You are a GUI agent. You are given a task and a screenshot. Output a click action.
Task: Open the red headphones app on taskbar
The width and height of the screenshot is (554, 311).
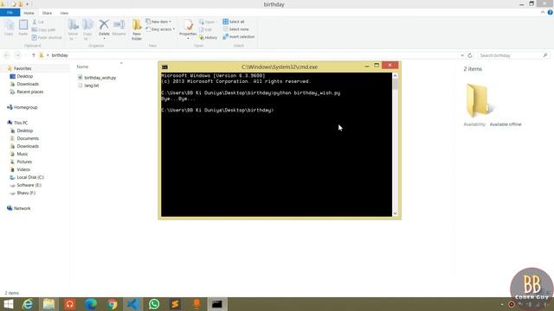point(69,304)
